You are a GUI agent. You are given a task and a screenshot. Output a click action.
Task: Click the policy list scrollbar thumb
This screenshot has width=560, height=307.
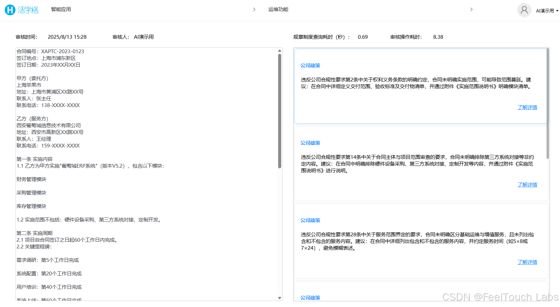coord(548,104)
